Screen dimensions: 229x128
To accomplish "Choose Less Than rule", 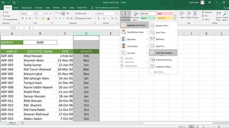I will click(163, 32).
